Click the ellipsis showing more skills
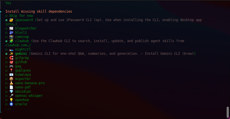 (x=8, y=108)
